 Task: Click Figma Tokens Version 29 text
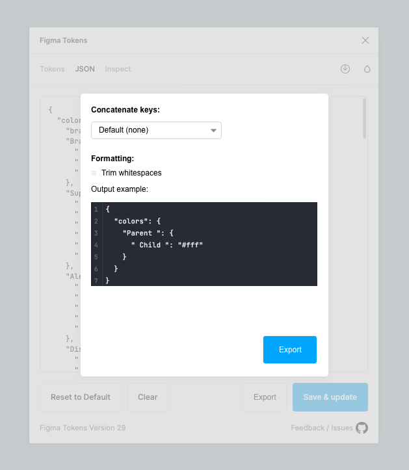83,428
